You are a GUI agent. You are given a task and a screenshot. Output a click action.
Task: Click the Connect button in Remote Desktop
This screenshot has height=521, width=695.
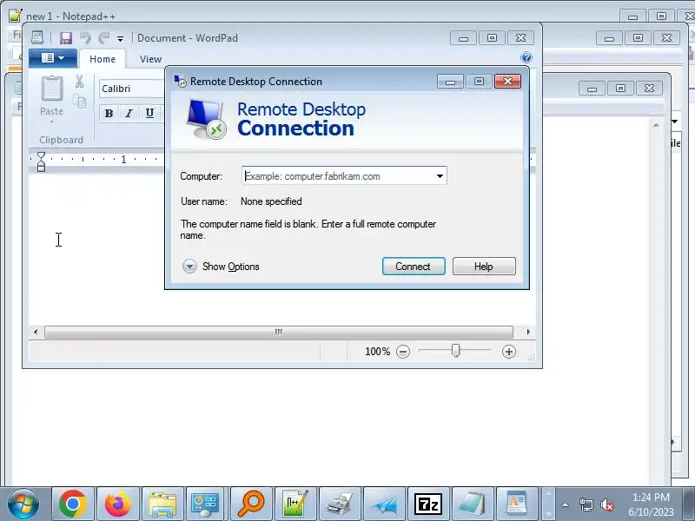coord(414,267)
